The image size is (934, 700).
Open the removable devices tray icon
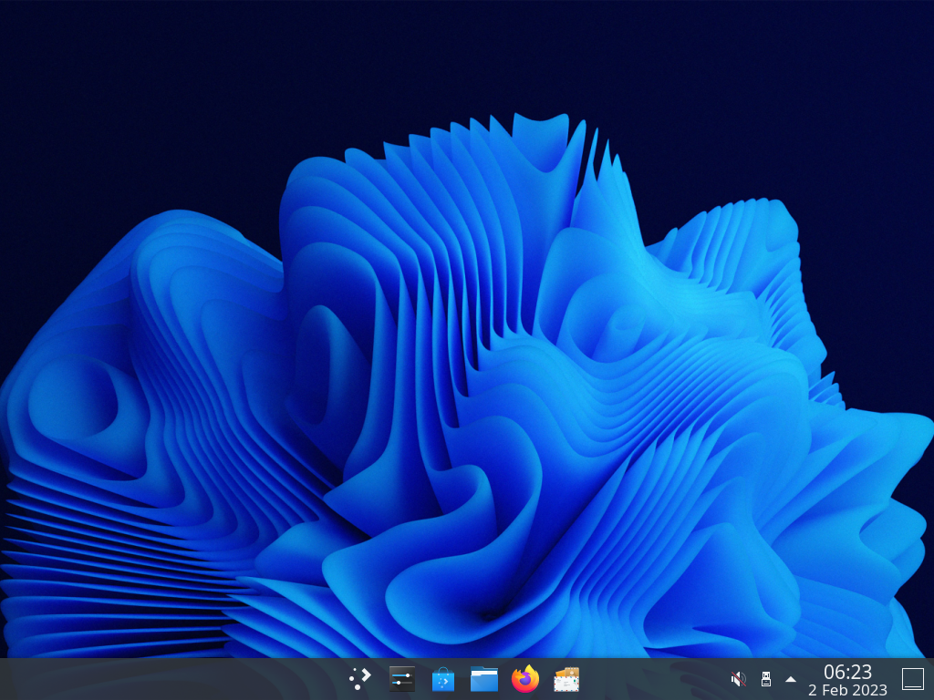765,678
